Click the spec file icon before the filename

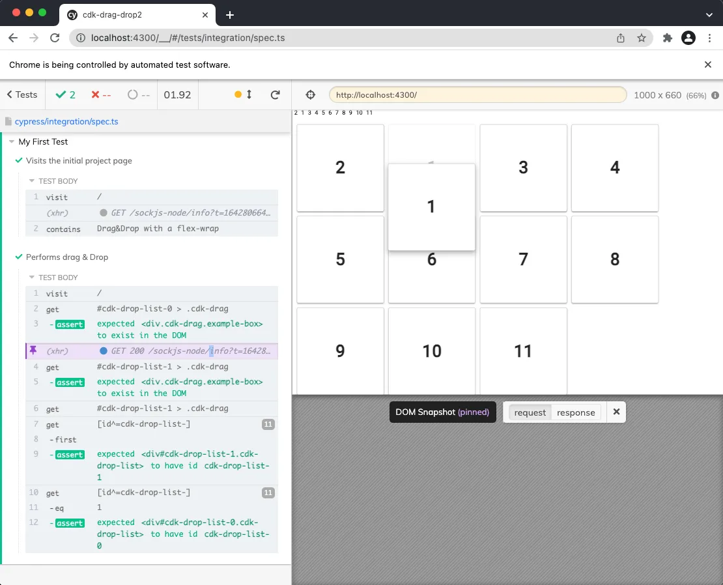8,121
